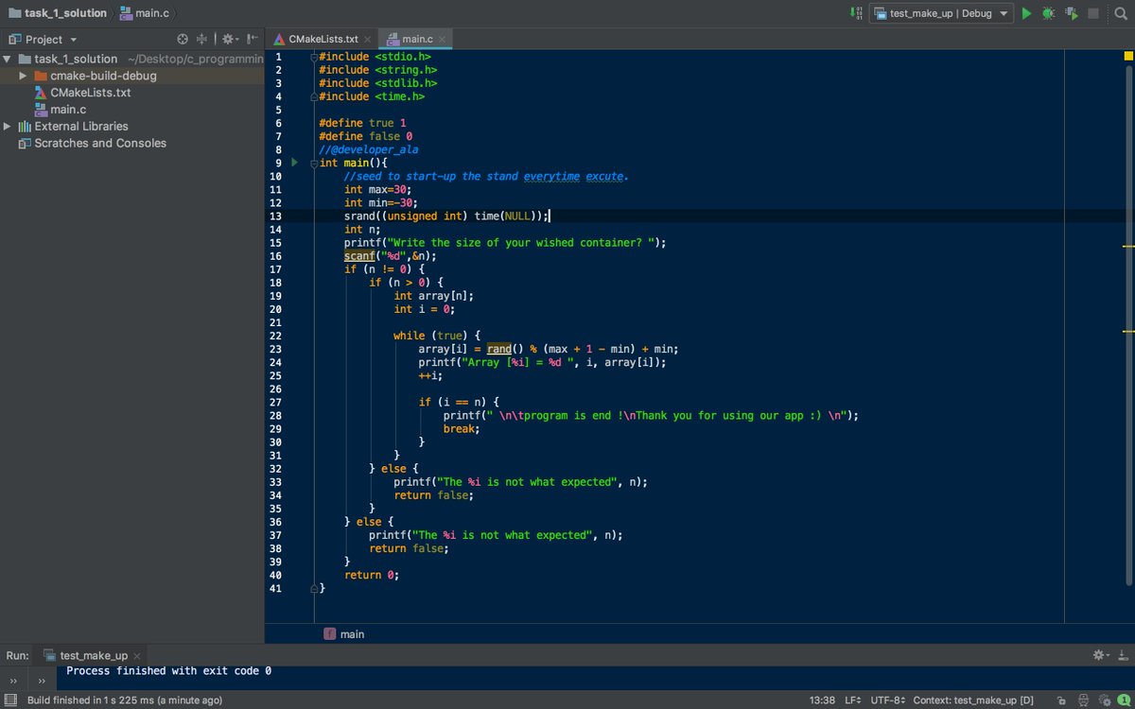Close the test_make_up run tab

tap(137, 655)
